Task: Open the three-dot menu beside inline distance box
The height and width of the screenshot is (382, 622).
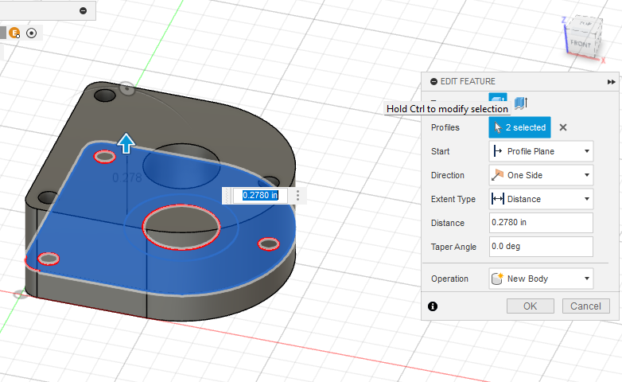Action: (x=297, y=195)
